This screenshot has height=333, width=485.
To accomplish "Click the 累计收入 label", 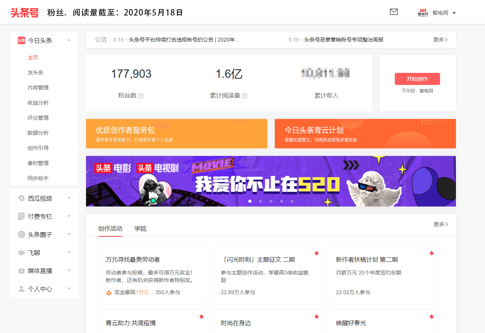I will 326,96.
